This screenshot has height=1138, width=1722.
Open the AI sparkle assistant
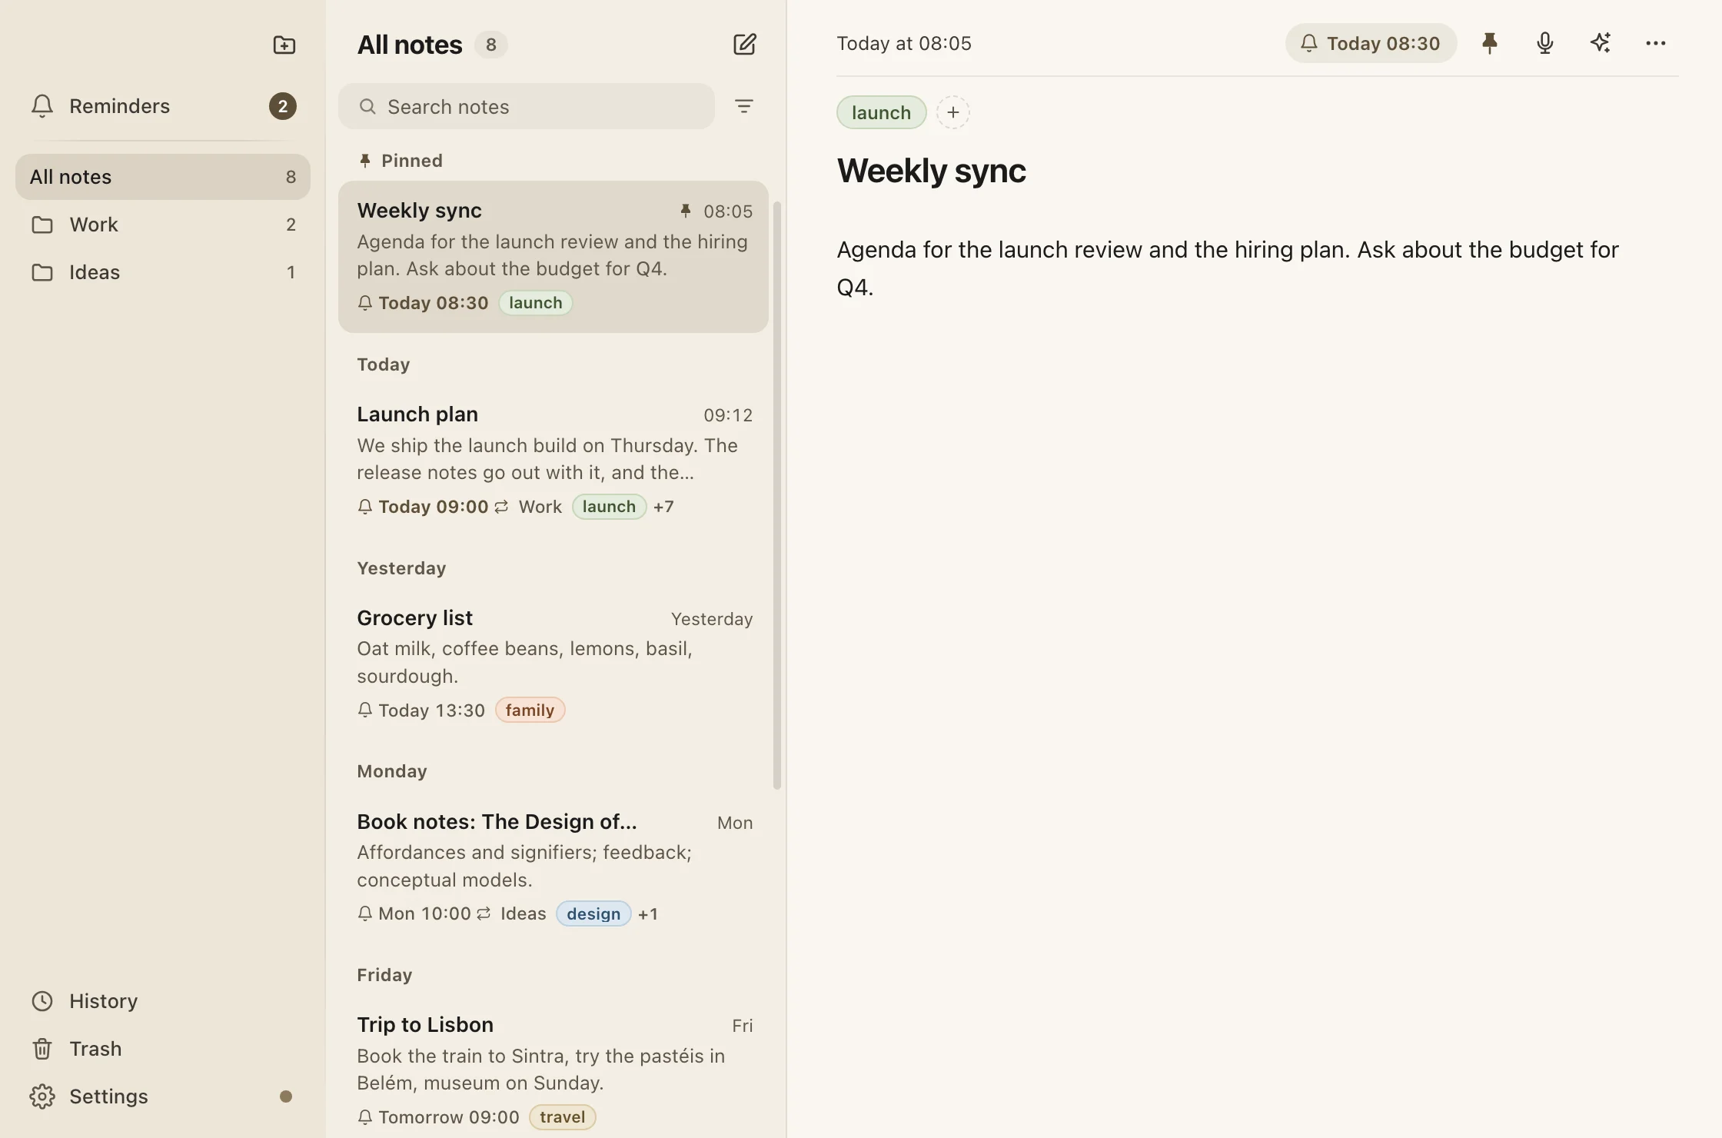[1600, 43]
